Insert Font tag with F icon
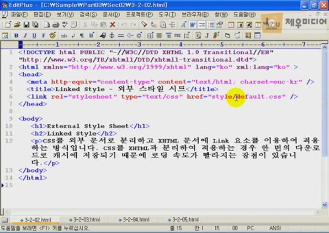329x233 pixels. pos(43,36)
